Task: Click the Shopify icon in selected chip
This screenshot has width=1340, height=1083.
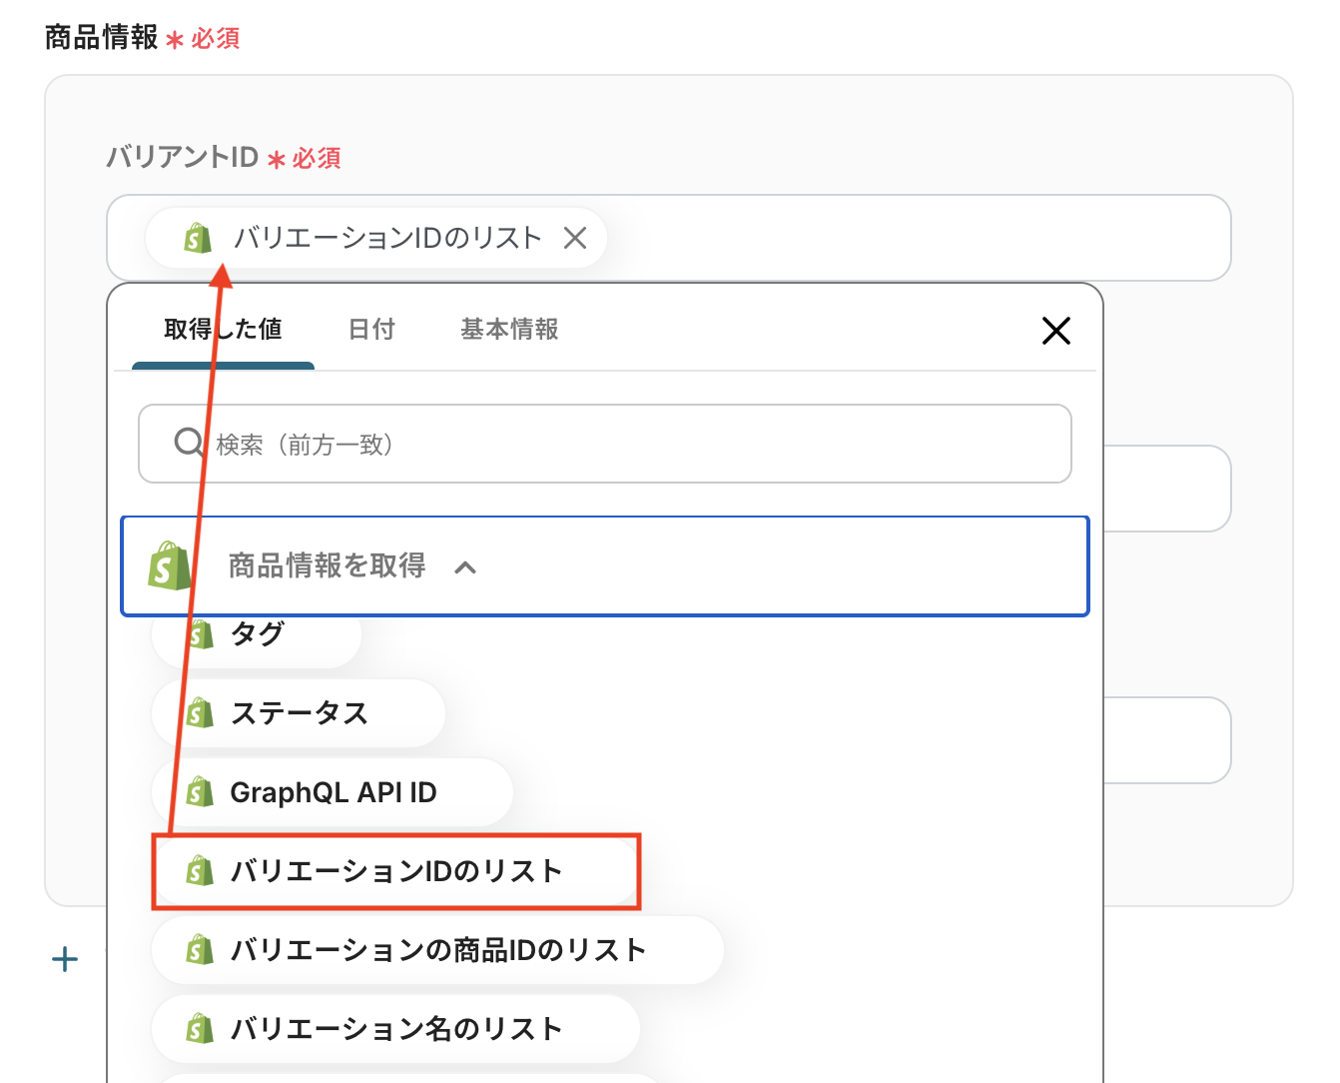Action: 198,238
